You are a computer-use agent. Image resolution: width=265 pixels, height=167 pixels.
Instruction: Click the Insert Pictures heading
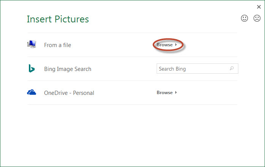coord(58,19)
